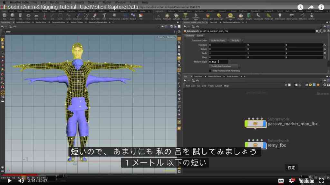Screen dimensions: 330x185
Task: Toggle display flag on passive_marker_man_fbx node
Action: [x=264, y=124]
